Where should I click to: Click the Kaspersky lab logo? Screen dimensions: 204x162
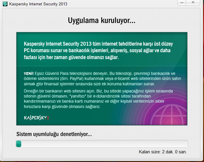pos(36,118)
